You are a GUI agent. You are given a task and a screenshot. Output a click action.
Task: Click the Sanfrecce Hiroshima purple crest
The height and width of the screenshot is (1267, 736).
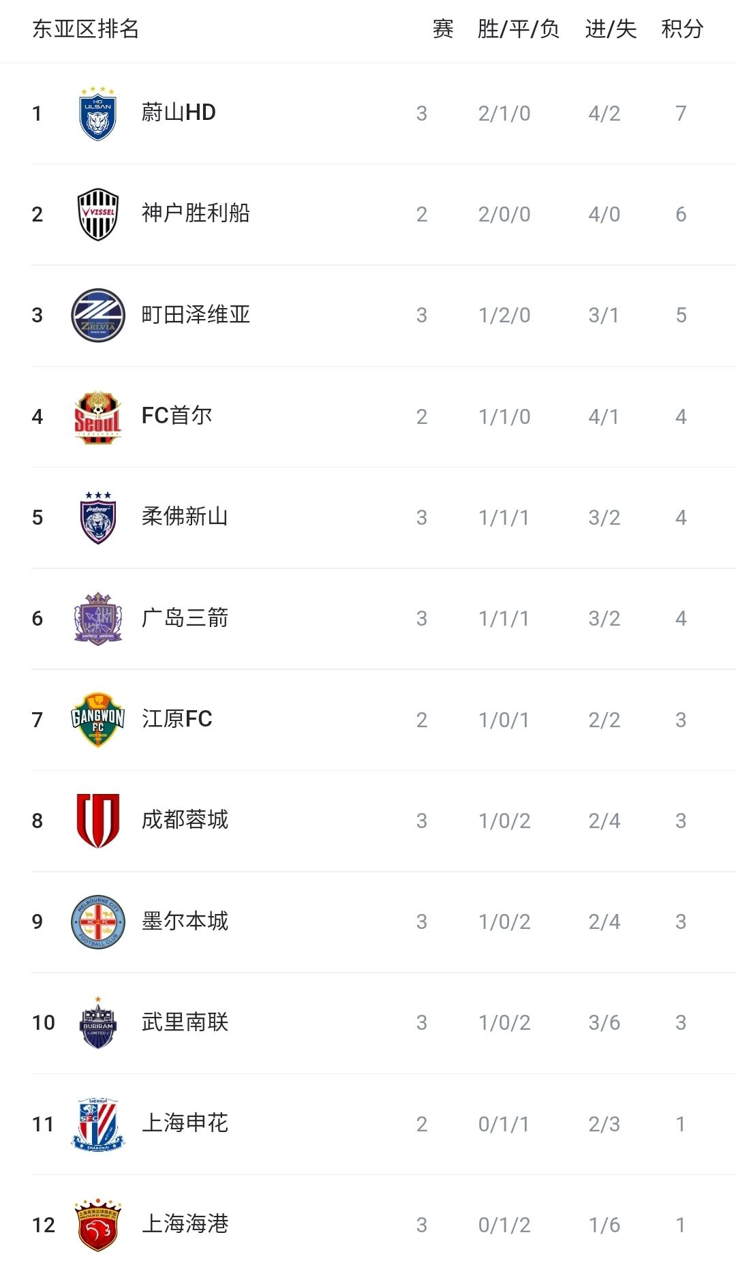click(98, 619)
